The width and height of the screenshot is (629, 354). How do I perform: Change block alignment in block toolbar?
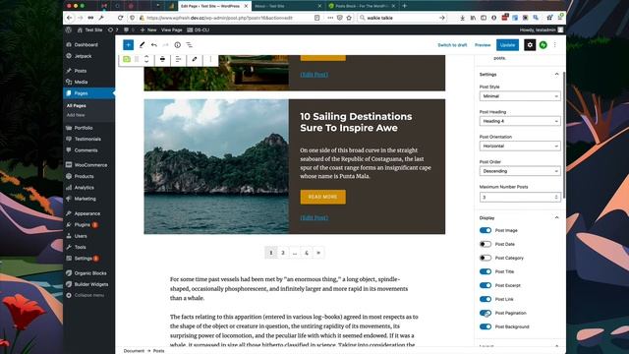(162, 59)
